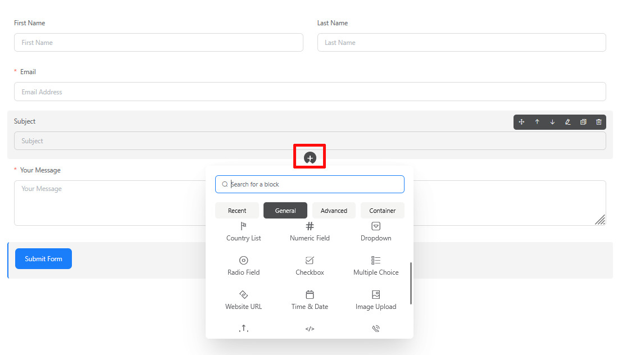Insert a Multiple Choice block
627x355 pixels.
tap(376, 266)
